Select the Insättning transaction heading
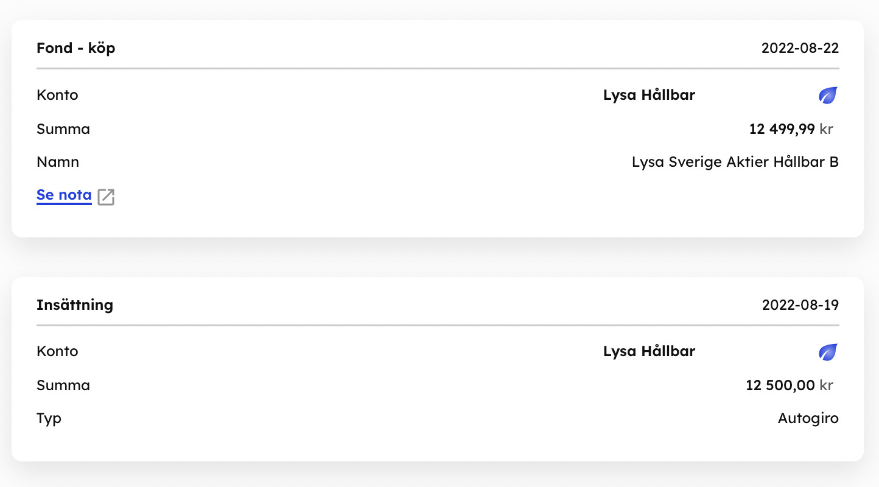Screen dimensions: 879x487 click(x=75, y=305)
